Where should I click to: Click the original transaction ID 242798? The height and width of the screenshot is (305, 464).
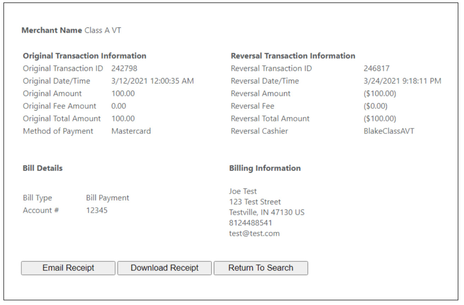(x=124, y=69)
